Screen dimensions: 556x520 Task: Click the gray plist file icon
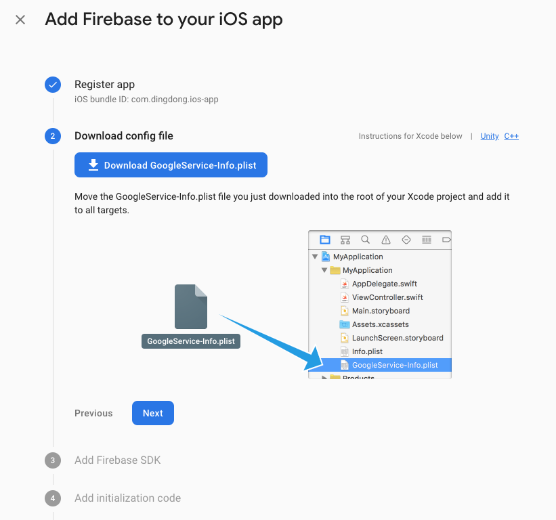[x=191, y=307]
